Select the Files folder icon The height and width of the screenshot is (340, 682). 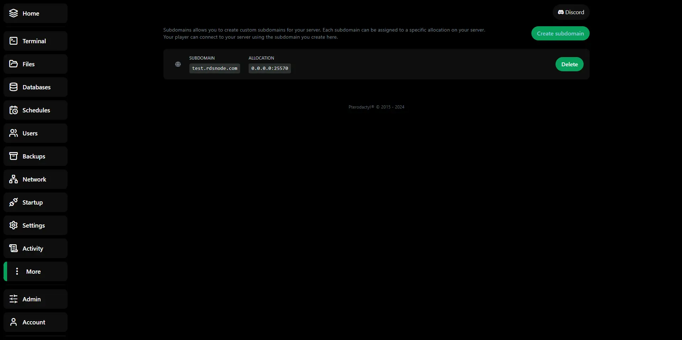[x=13, y=64]
